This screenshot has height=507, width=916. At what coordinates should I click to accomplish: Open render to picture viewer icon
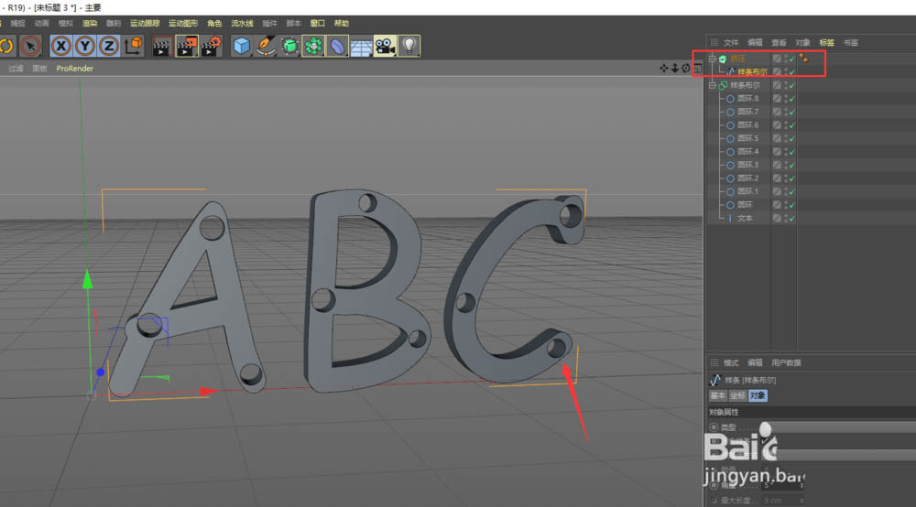point(186,46)
